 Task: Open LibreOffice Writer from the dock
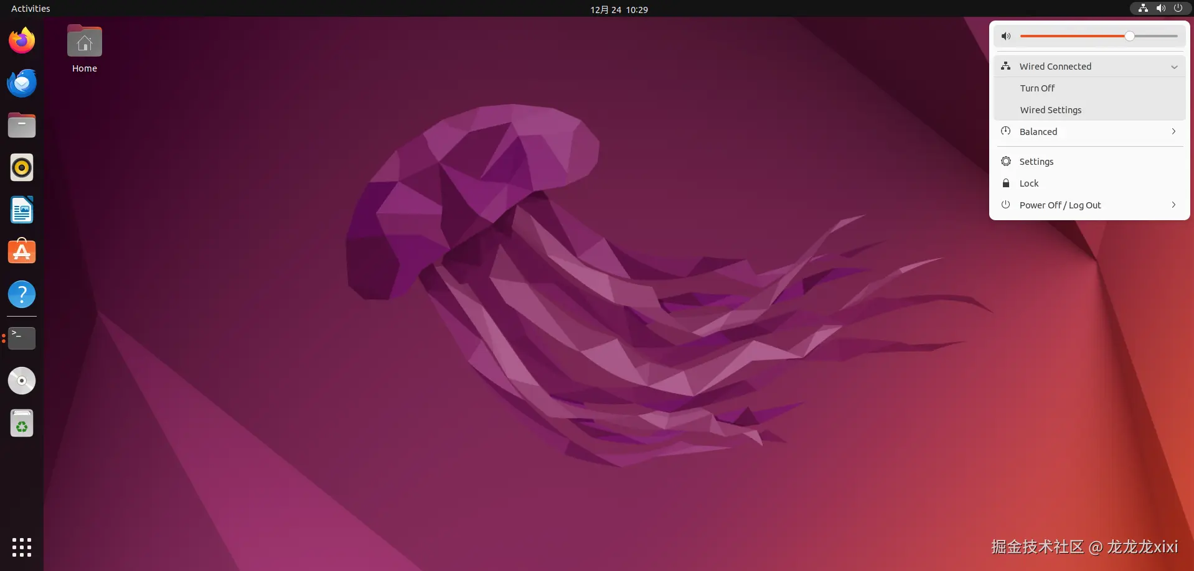pyautogui.click(x=22, y=210)
